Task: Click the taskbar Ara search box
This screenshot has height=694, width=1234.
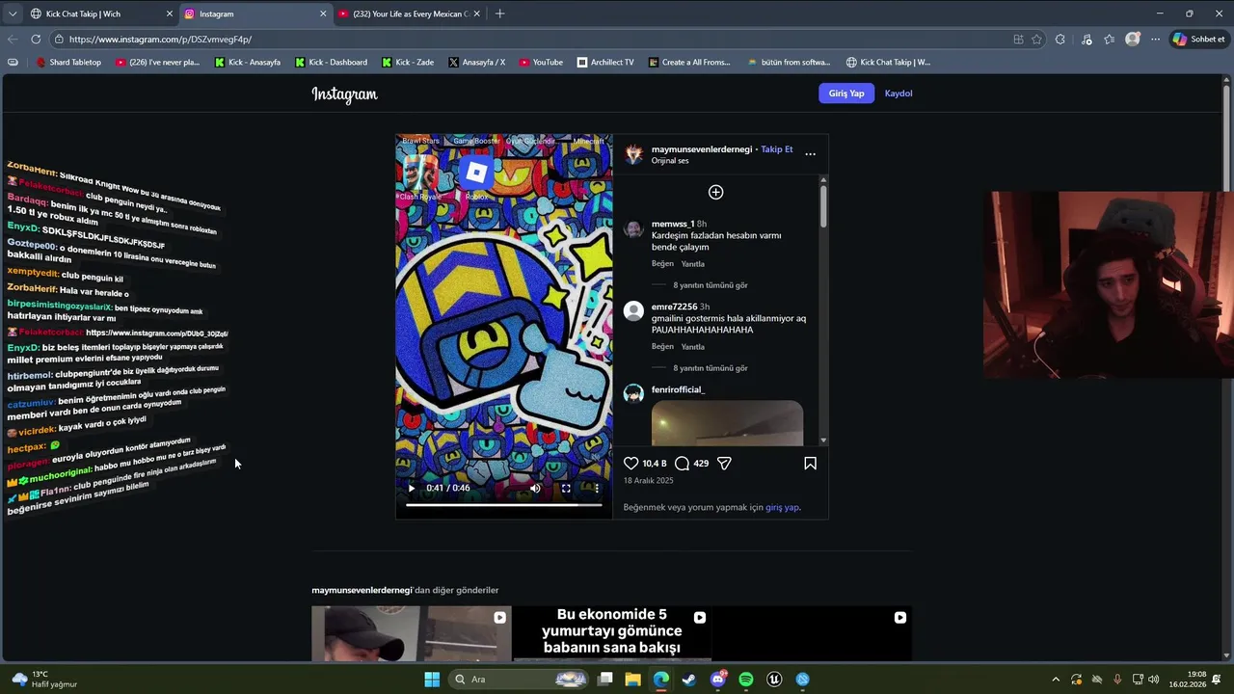Action: pyautogui.click(x=521, y=680)
